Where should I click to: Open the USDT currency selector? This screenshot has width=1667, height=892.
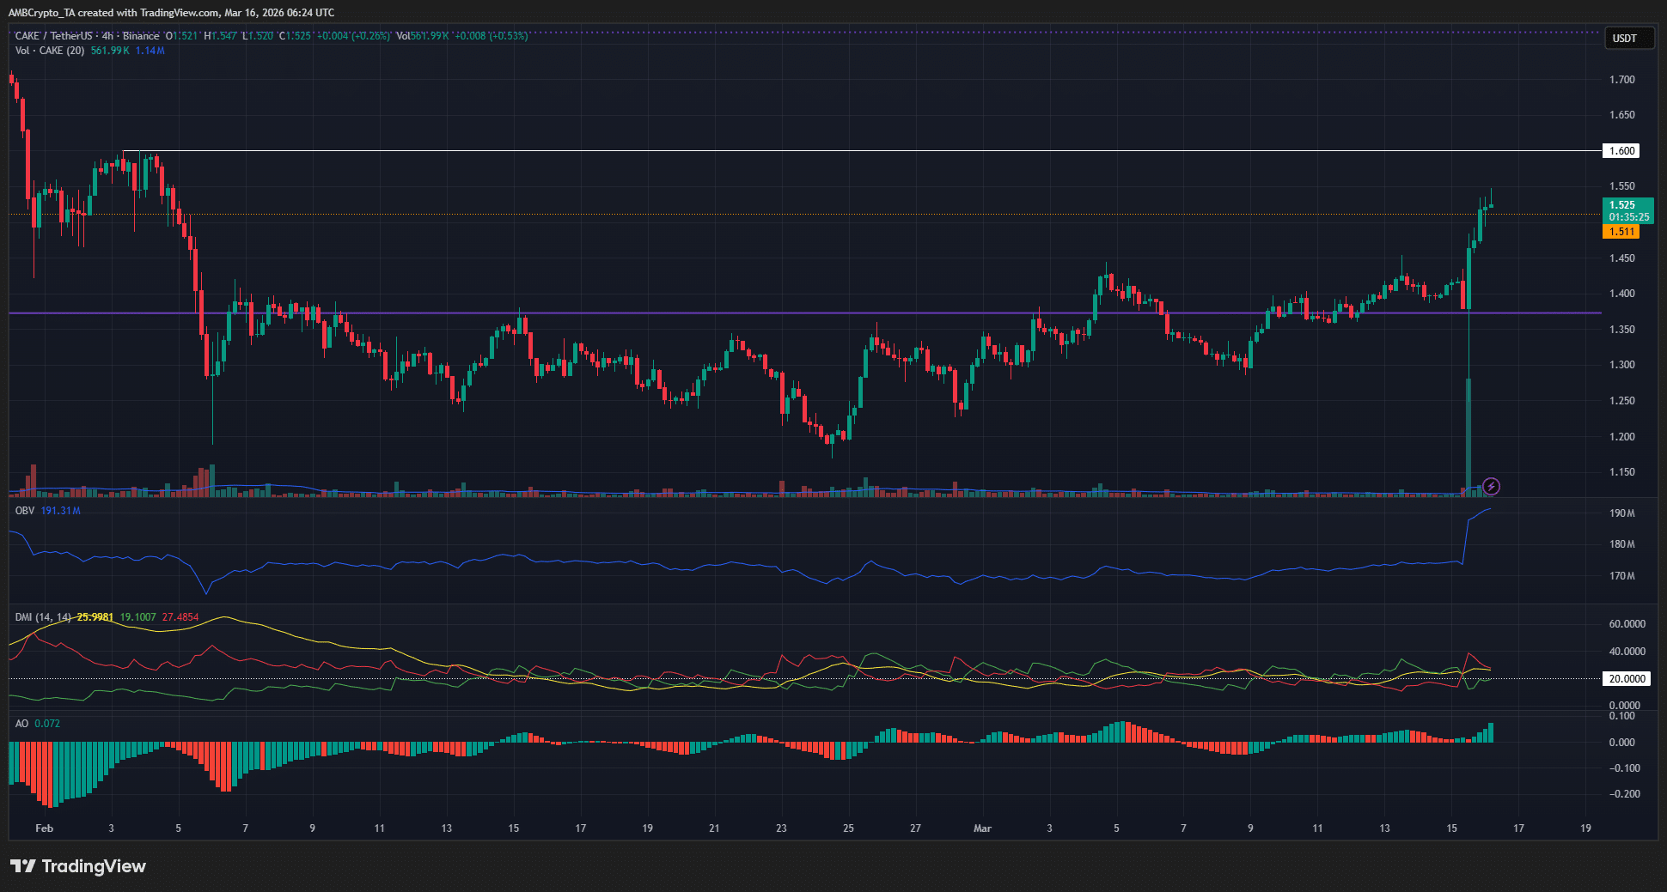pos(1627,39)
